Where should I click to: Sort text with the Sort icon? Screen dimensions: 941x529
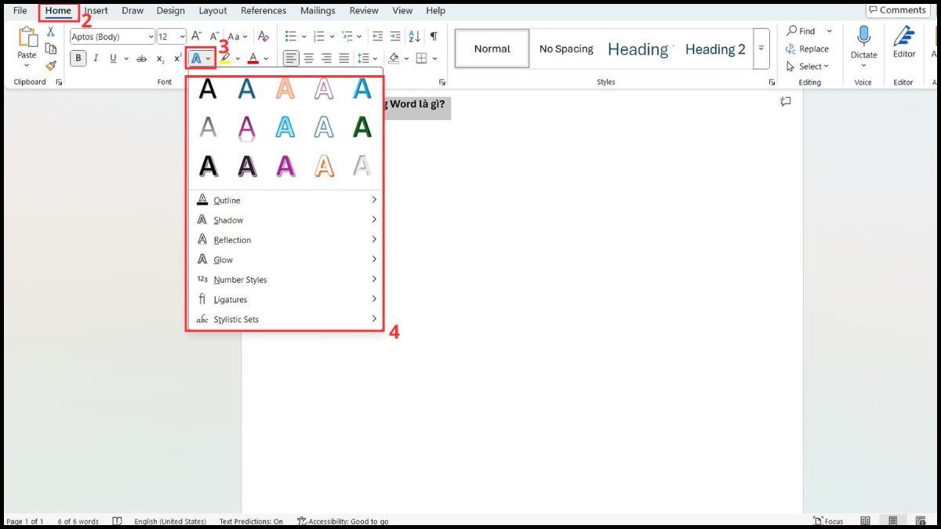pyautogui.click(x=414, y=37)
